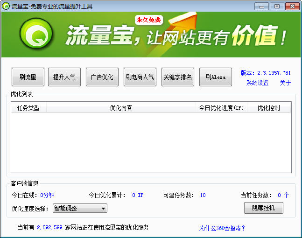Click the 隐藏挂机 button

coord(263,208)
